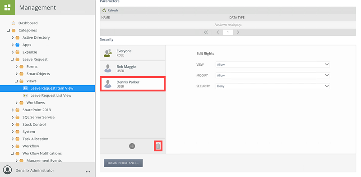The height and width of the screenshot is (177, 361).
Task: Expand the Forms node
Action: point(17,67)
